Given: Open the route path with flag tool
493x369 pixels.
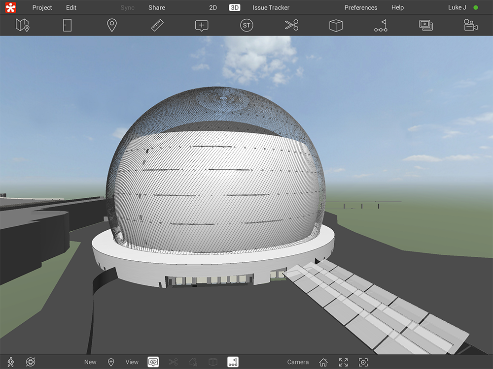Looking at the screenshot, I should point(381,26).
